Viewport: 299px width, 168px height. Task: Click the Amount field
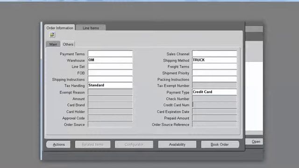[x=110, y=98]
